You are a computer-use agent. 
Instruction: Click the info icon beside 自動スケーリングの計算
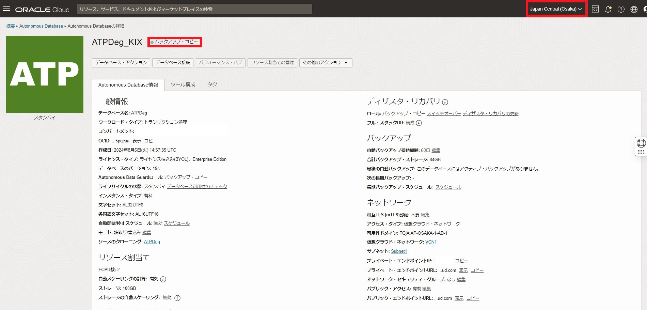[163, 279]
